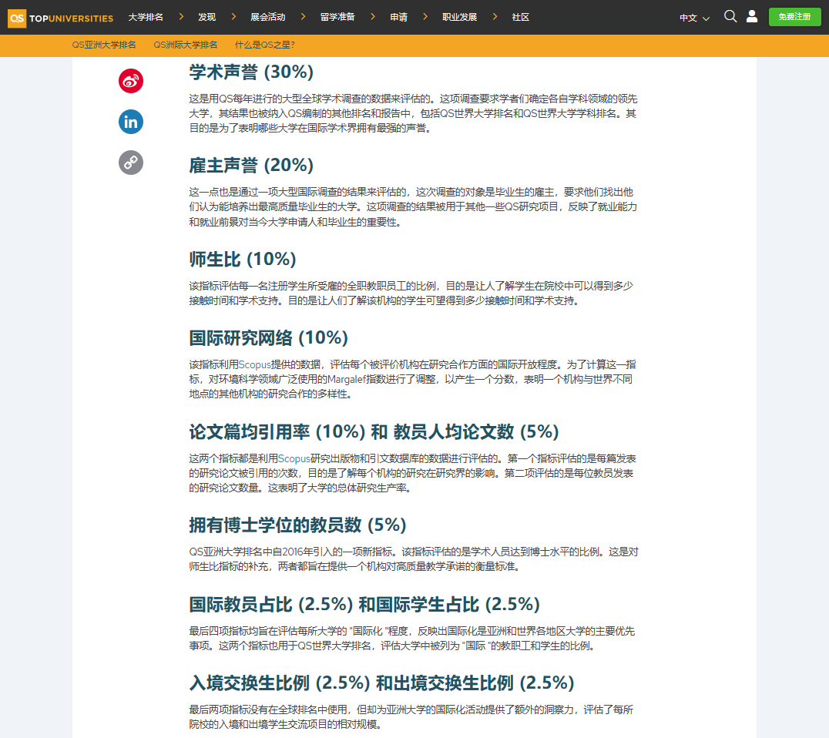Image resolution: width=829 pixels, height=738 pixels.
Task: Go to QS洲际大学排名 link
Action: (185, 45)
